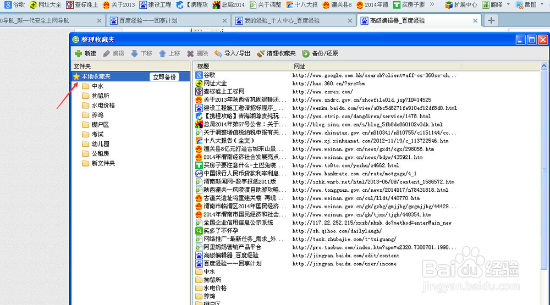550x305 pixels.
Task: Click 清理收藏夹 clean favorites button
Action: click(276, 53)
